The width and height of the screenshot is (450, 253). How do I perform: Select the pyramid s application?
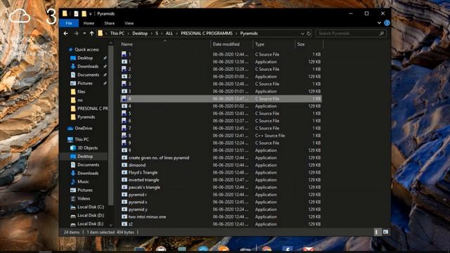click(x=221, y=202)
